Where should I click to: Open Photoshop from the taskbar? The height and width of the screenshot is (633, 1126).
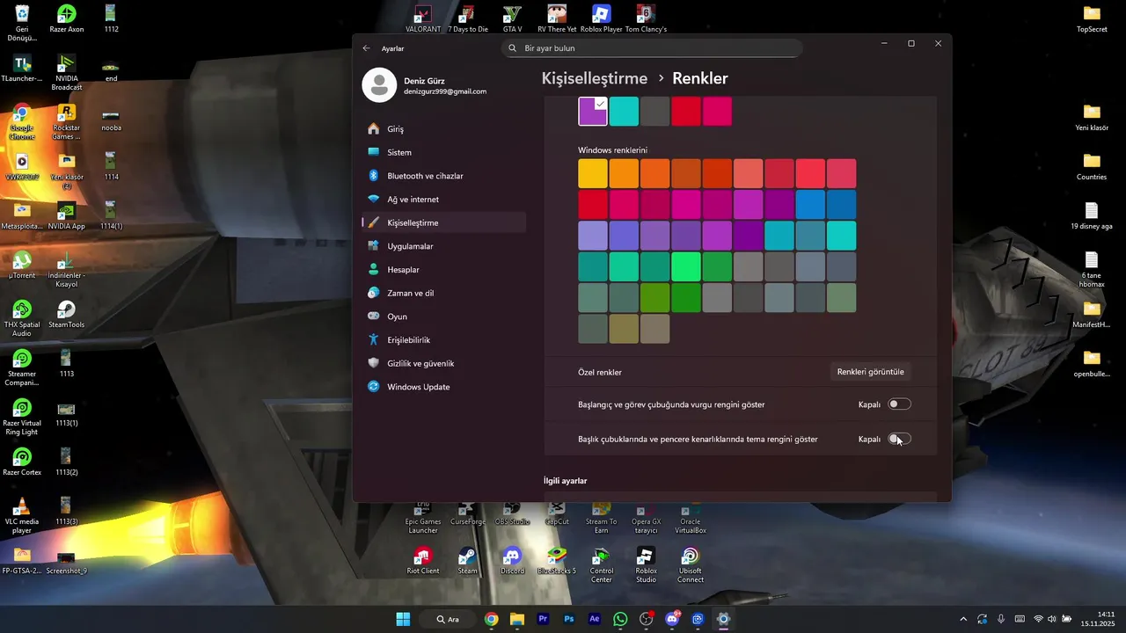(x=569, y=619)
